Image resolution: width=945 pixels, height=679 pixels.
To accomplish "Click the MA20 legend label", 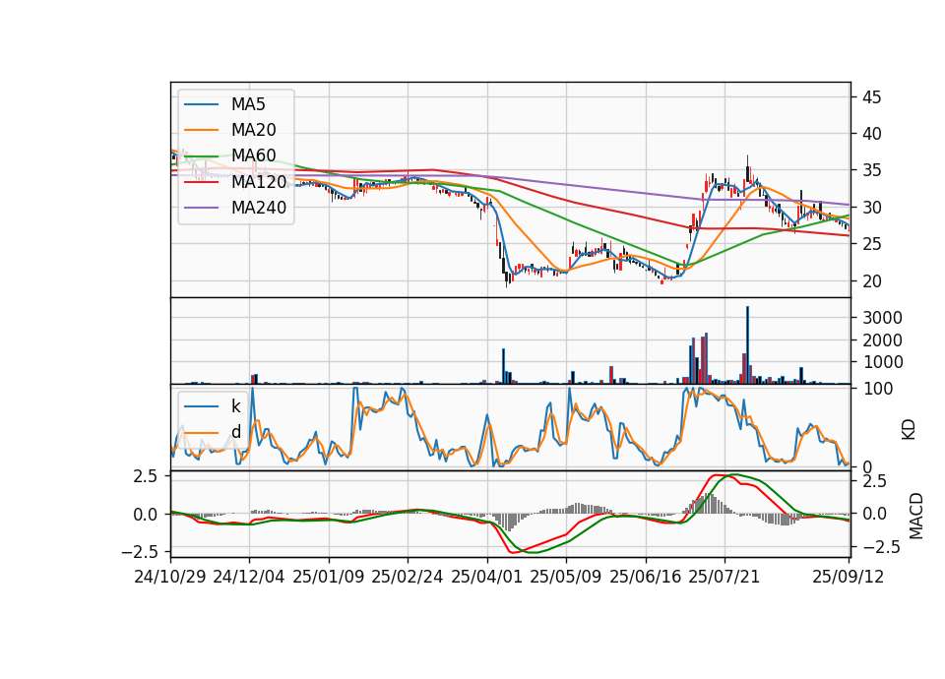I will click(253, 130).
